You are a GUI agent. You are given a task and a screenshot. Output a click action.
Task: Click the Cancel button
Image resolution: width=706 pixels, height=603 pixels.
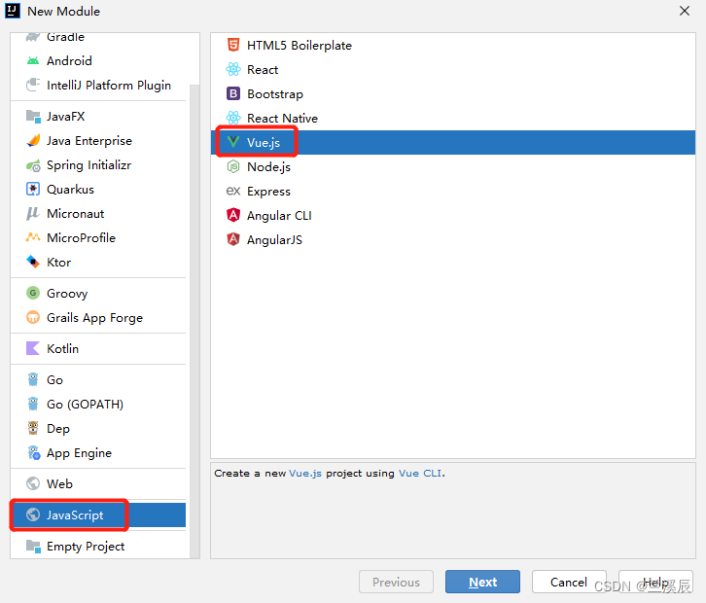[x=569, y=582]
